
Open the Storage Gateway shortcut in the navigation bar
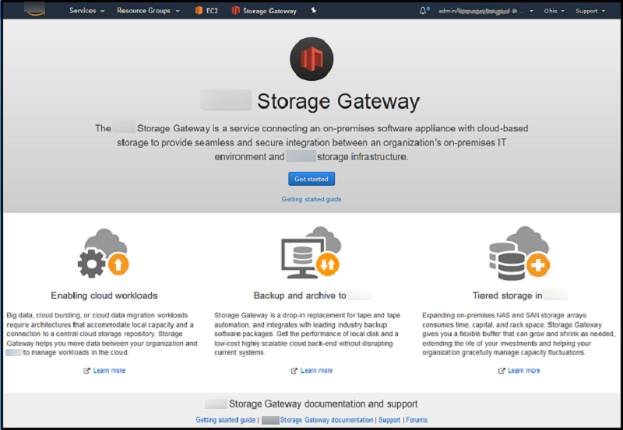[x=264, y=11]
